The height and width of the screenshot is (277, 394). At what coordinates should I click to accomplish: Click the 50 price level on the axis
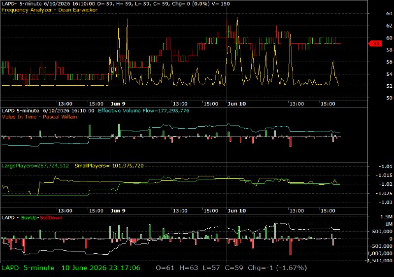(x=389, y=98)
